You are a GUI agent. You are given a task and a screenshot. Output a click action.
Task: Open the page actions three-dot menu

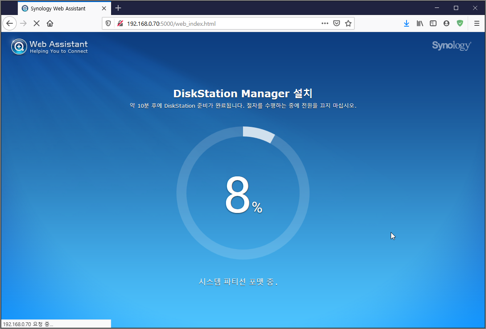325,24
